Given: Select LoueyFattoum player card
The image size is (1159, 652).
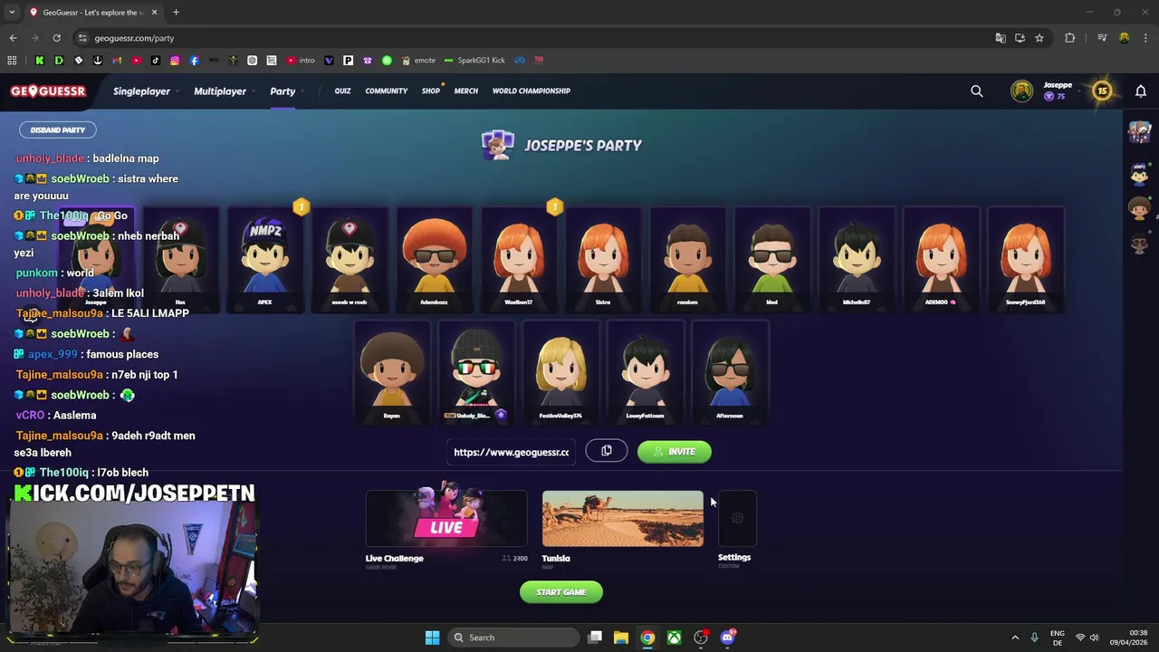Looking at the screenshot, I should (x=645, y=372).
